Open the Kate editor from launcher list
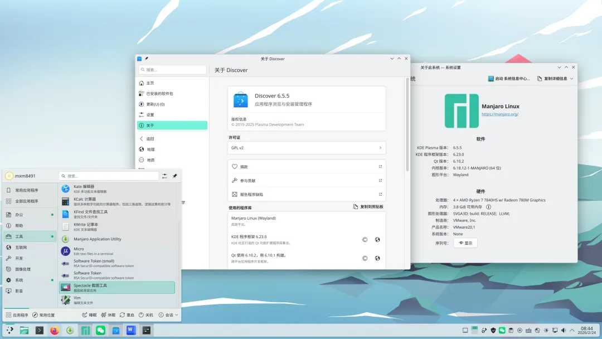Image resolution: width=602 pixels, height=339 pixels. pos(117,188)
